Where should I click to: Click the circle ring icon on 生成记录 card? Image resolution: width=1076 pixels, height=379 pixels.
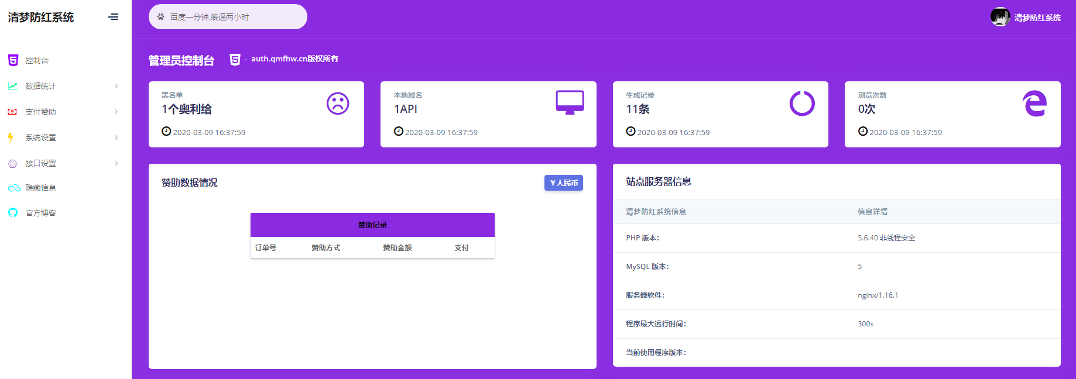(x=802, y=104)
